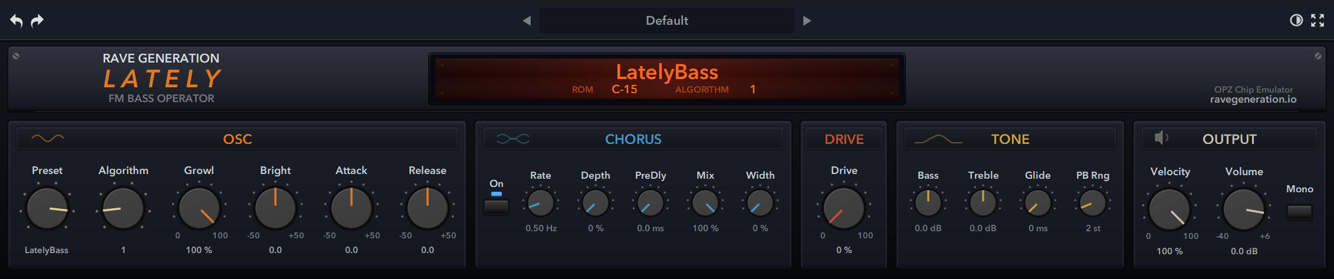Click the Attack knob
This screenshot has width=1334, height=279.
pos(351,208)
